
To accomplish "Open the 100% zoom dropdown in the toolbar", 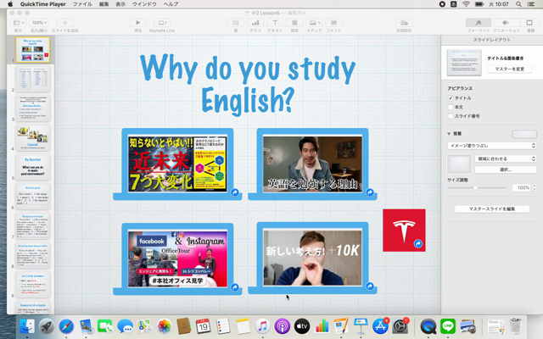I will [39, 23].
